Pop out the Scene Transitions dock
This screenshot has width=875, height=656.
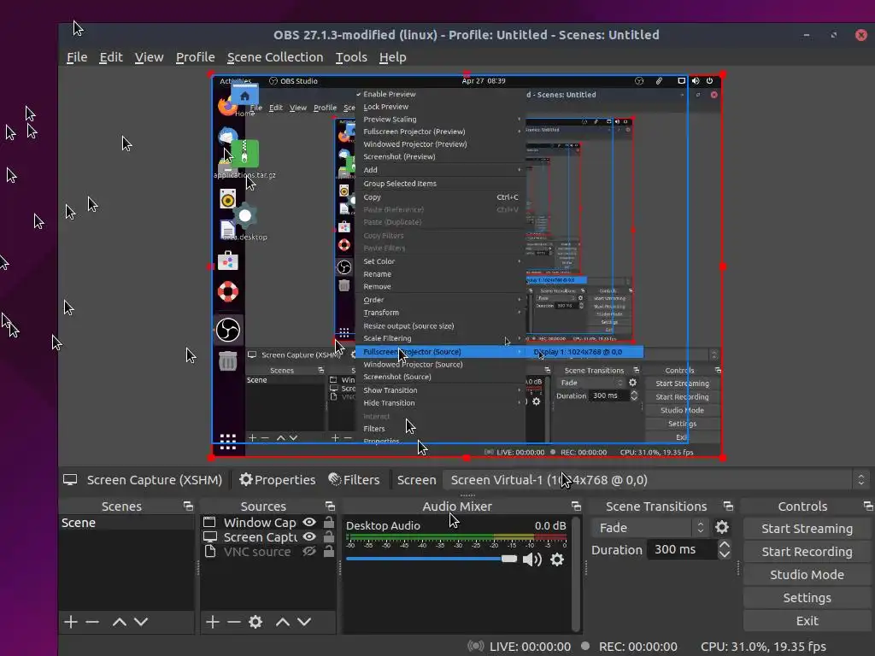click(x=728, y=506)
